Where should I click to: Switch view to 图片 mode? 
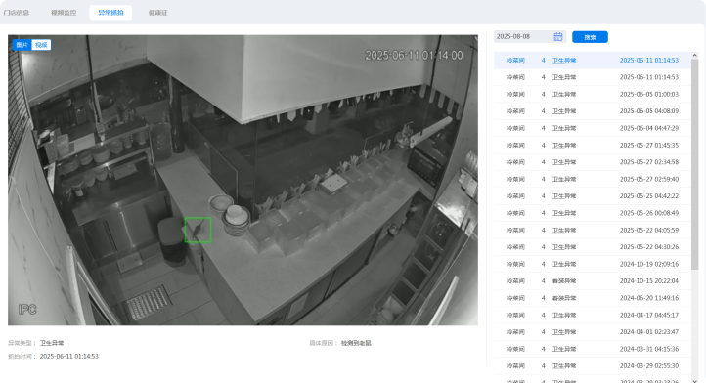[22, 45]
